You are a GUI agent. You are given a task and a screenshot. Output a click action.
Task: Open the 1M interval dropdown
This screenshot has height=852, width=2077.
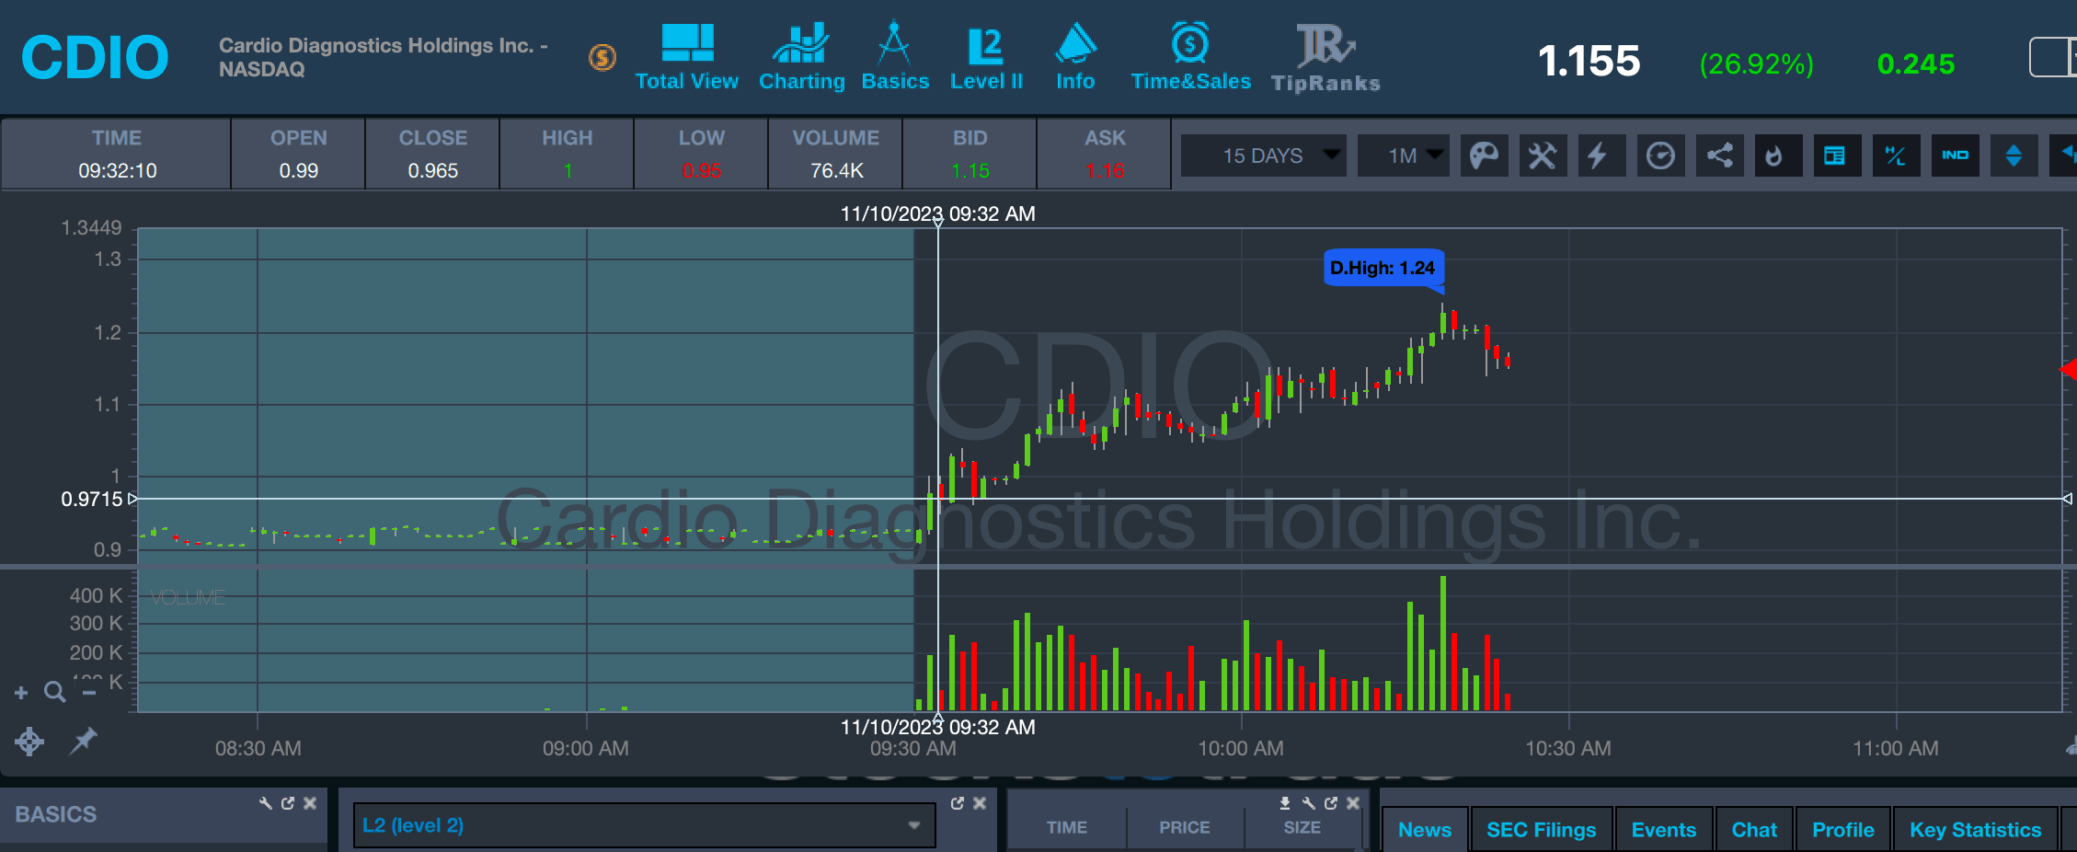pyautogui.click(x=1403, y=155)
